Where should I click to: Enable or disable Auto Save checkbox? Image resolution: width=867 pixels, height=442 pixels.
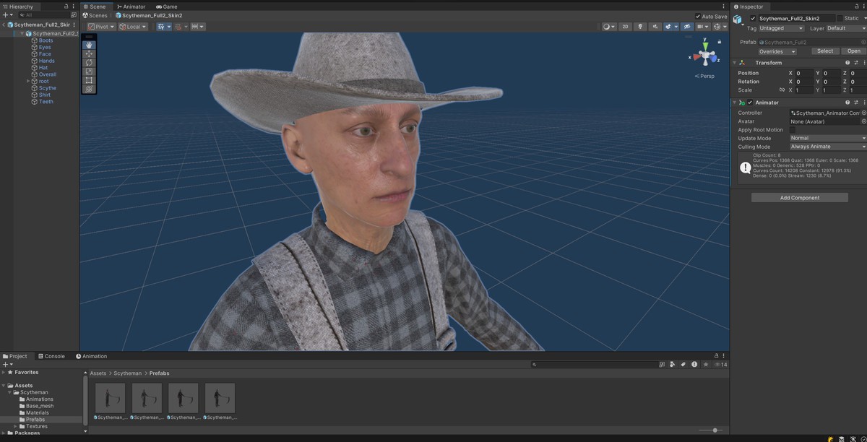(x=698, y=16)
